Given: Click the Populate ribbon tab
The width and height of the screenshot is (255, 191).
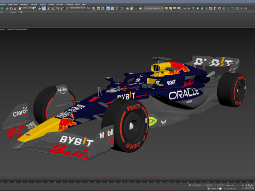Looking at the screenshot, I should click(13, 12).
